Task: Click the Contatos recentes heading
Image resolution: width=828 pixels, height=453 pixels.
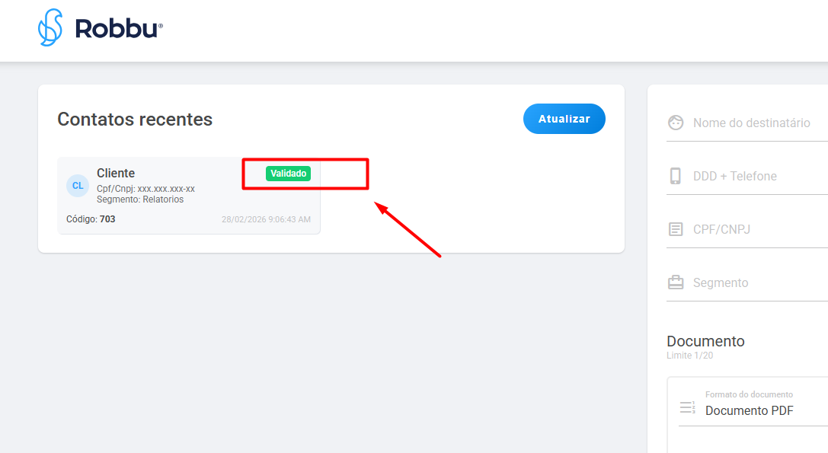Action: [x=135, y=120]
